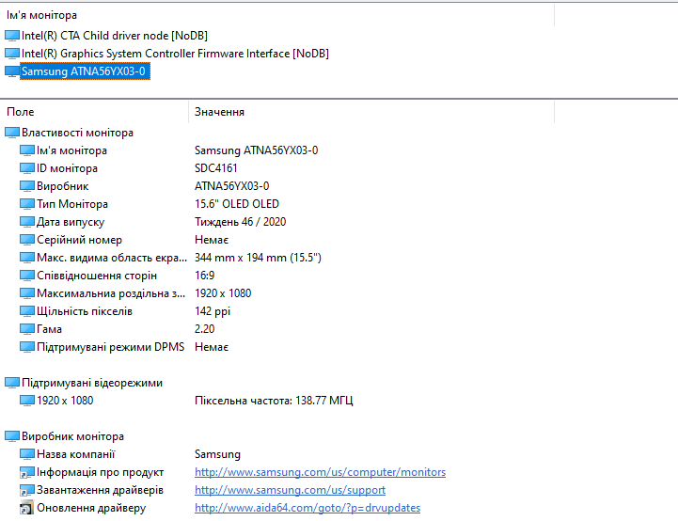Click icon of the Назва компанії row

tap(27, 454)
